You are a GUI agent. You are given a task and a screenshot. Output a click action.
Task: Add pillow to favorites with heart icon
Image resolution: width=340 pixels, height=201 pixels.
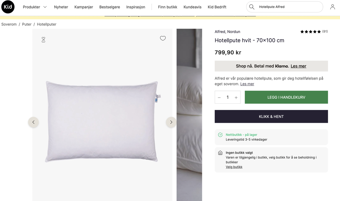point(163,39)
